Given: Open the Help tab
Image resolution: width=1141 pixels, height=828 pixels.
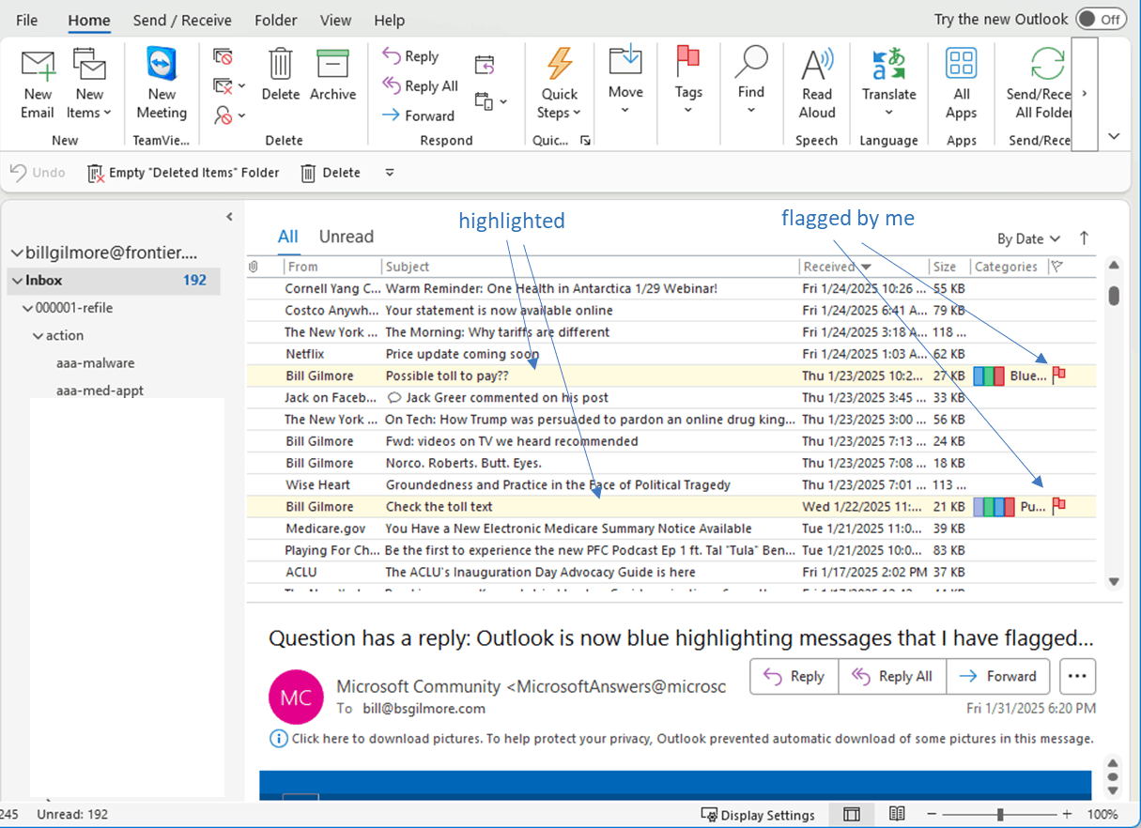Looking at the screenshot, I should [x=390, y=20].
